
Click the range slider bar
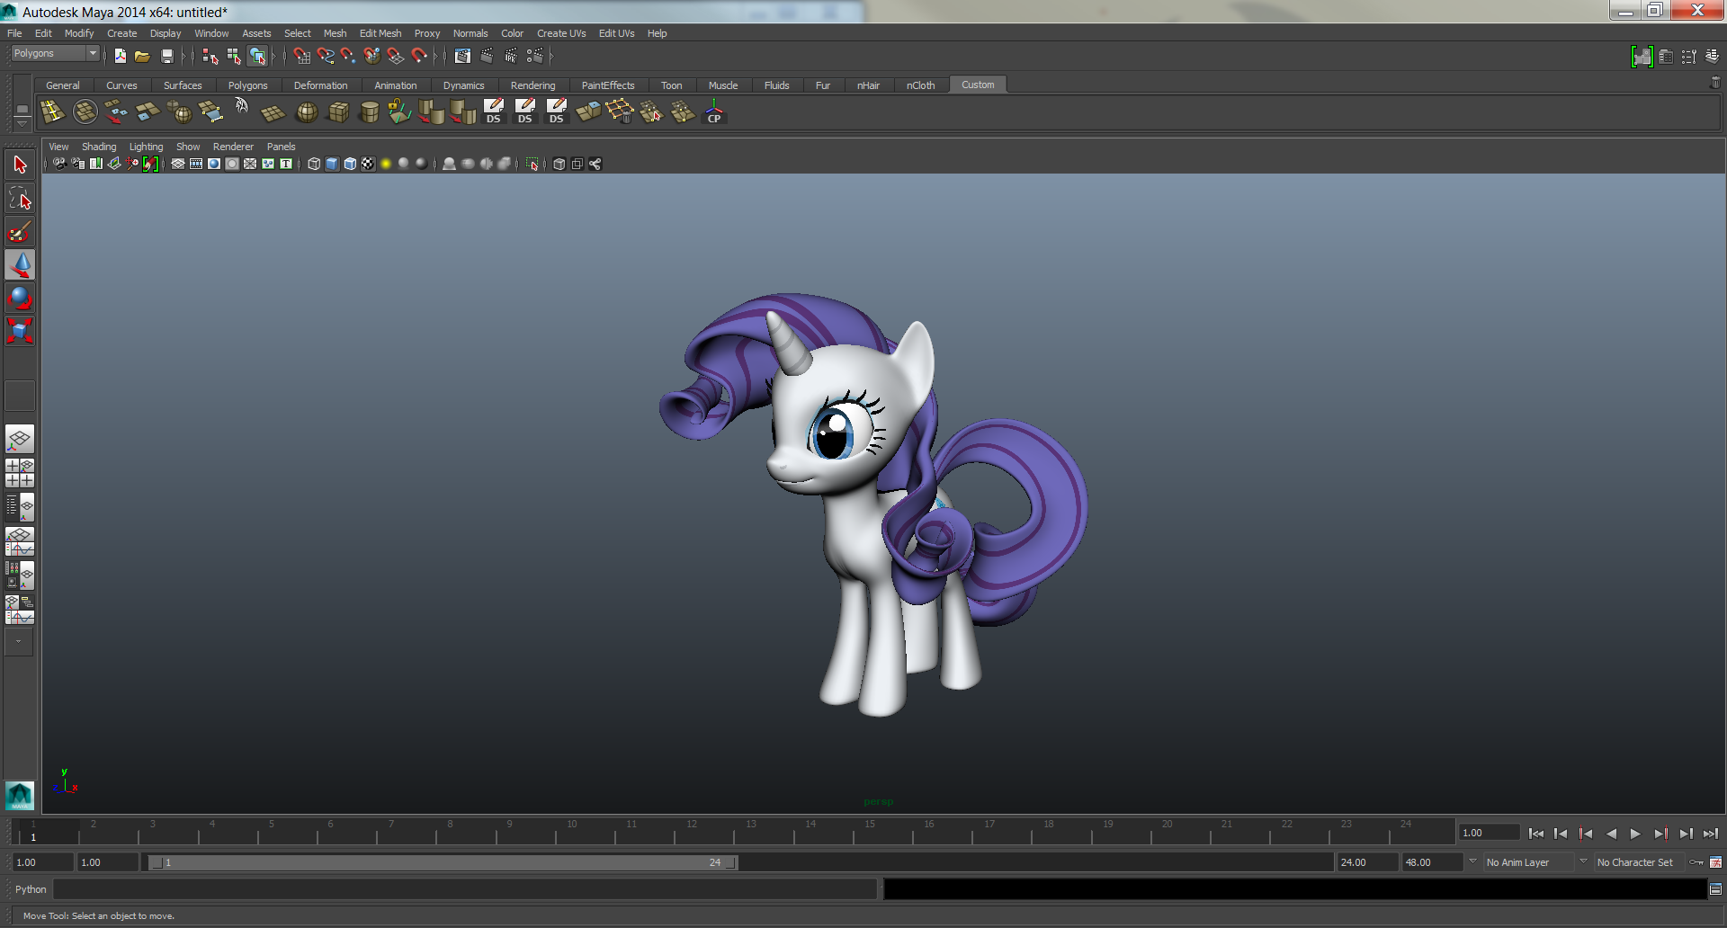[443, 862]
